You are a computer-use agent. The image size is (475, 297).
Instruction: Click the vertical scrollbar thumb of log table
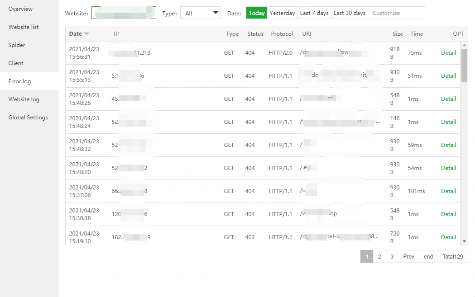tap(464, 65)
